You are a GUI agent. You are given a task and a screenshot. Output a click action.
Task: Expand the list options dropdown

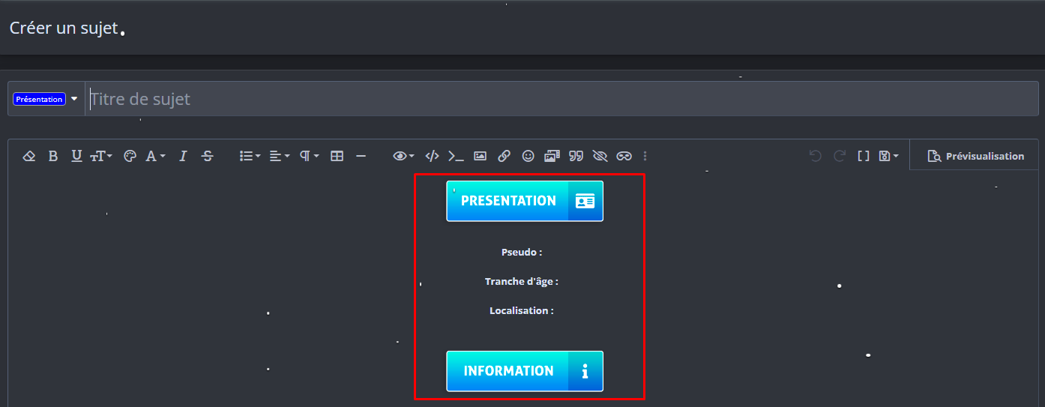click(250, 156)
